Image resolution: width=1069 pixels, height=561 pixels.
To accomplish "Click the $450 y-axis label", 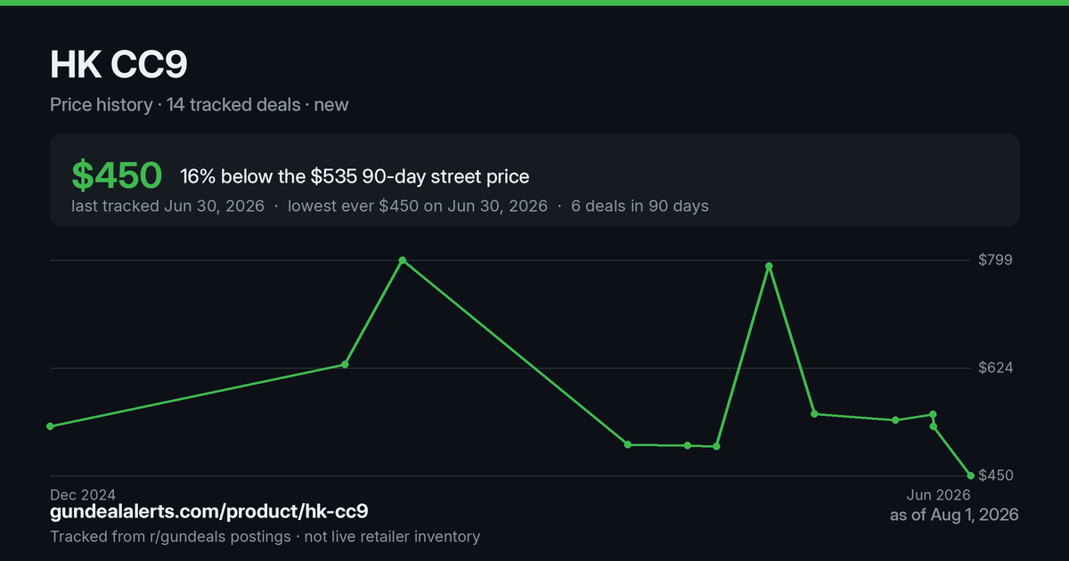I will [996, 476].
